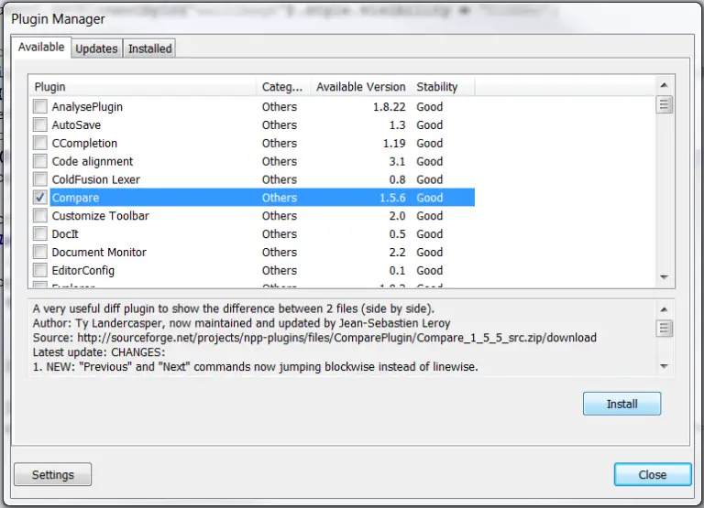Sort by Available Version column header
Image resolution: width=704 pixels, height=508 pixels.
pos(360,87)
